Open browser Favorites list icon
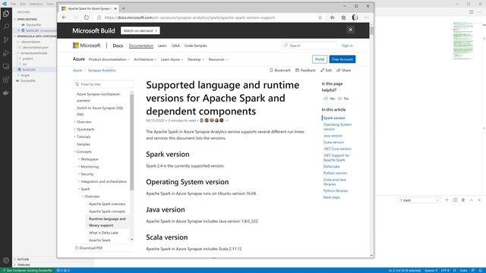 333,17
